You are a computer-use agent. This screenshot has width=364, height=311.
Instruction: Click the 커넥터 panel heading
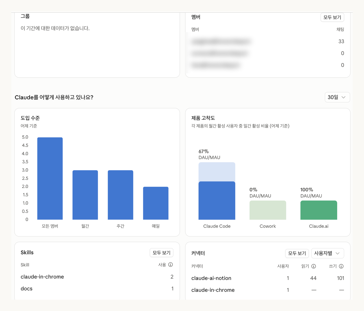(x=198, y=253)
